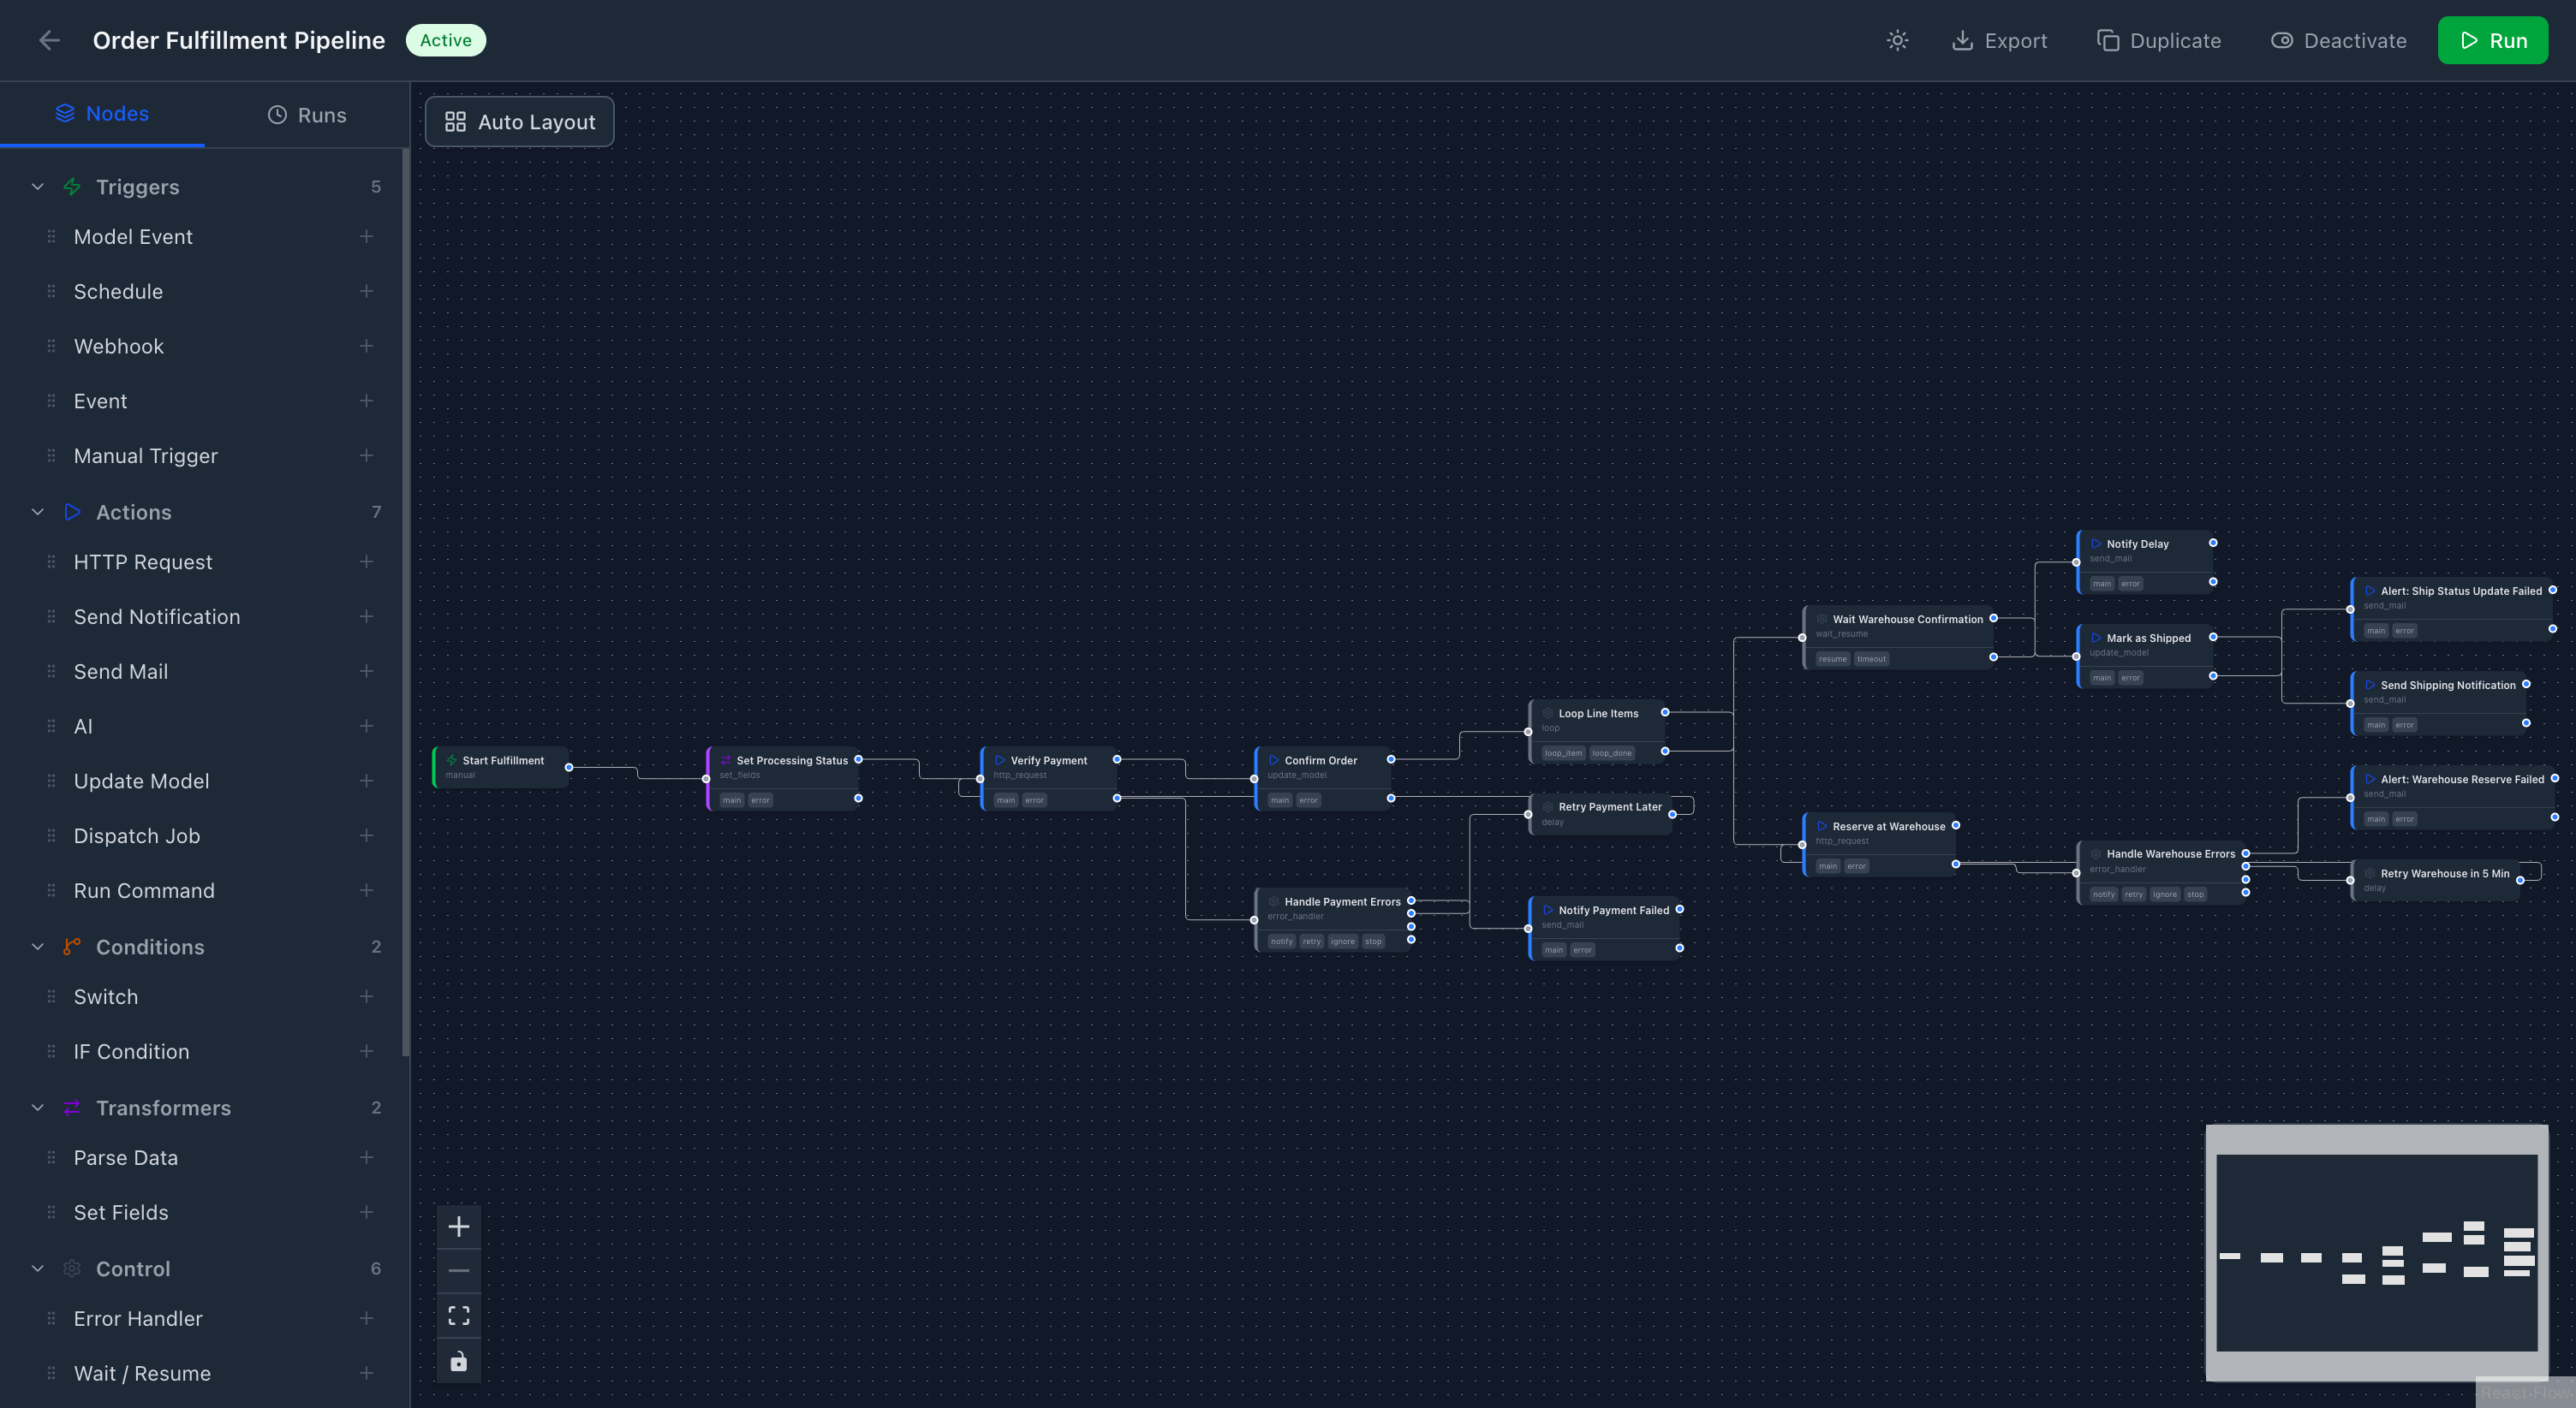Image resolution: width=2576 pixels, height=1408 pixels.
Task: Run the Order Fulfillment Pipeline
Action: [2493, 40]
